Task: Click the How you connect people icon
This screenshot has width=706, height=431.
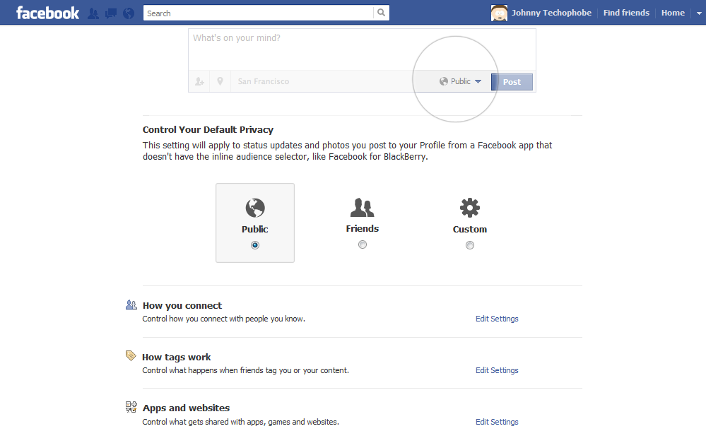Action: point(131,305)
